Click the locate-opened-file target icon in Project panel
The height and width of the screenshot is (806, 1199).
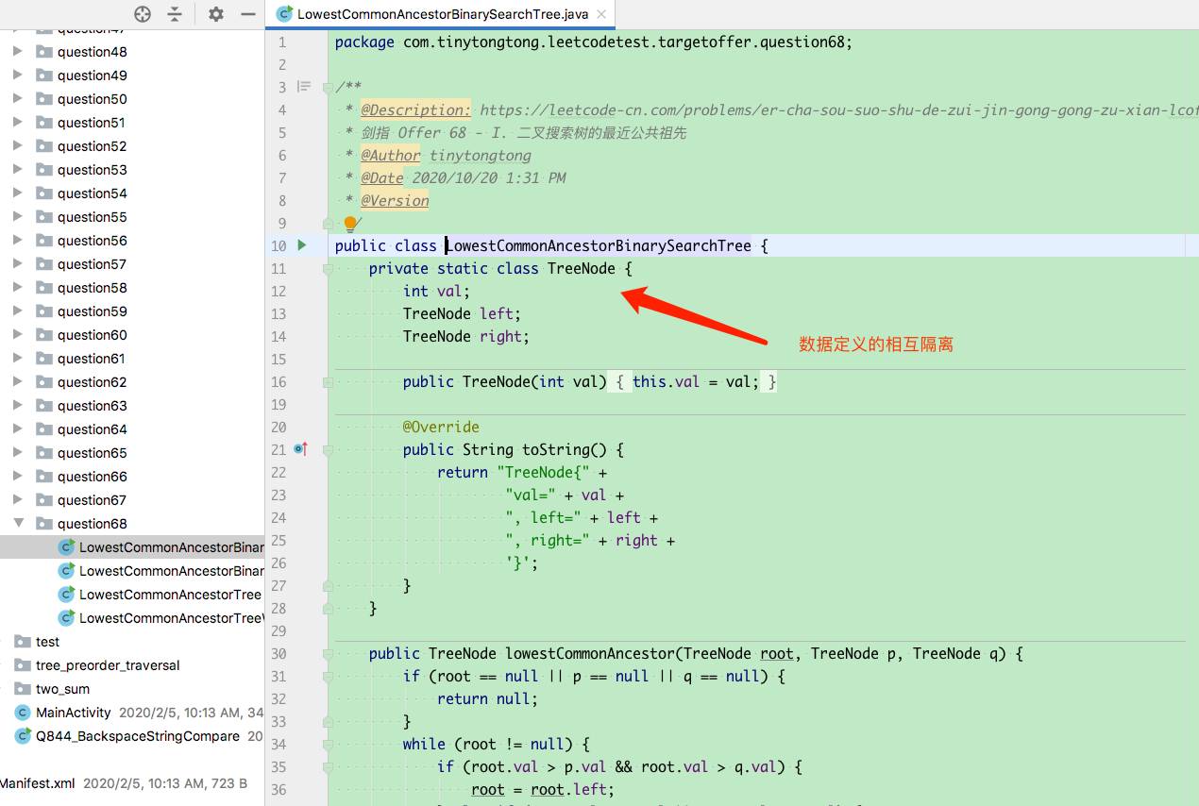(143, 13)
